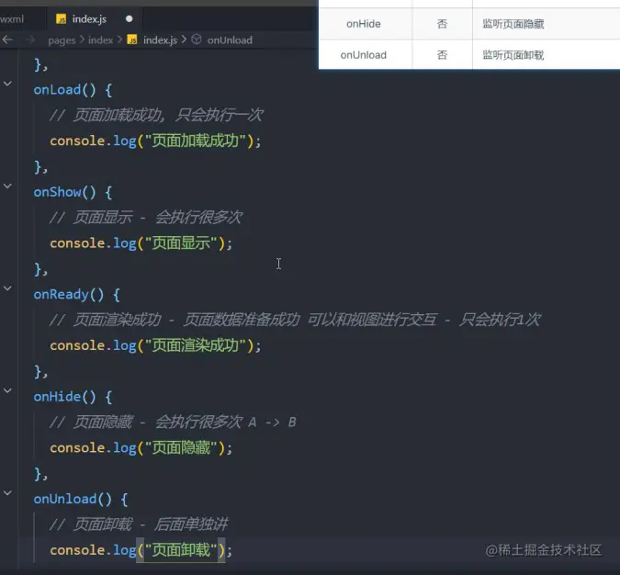Click the 'onUnload' cell in the table
Screen dimensions: 620x575
pyautogui.click(x=364, y=55)
